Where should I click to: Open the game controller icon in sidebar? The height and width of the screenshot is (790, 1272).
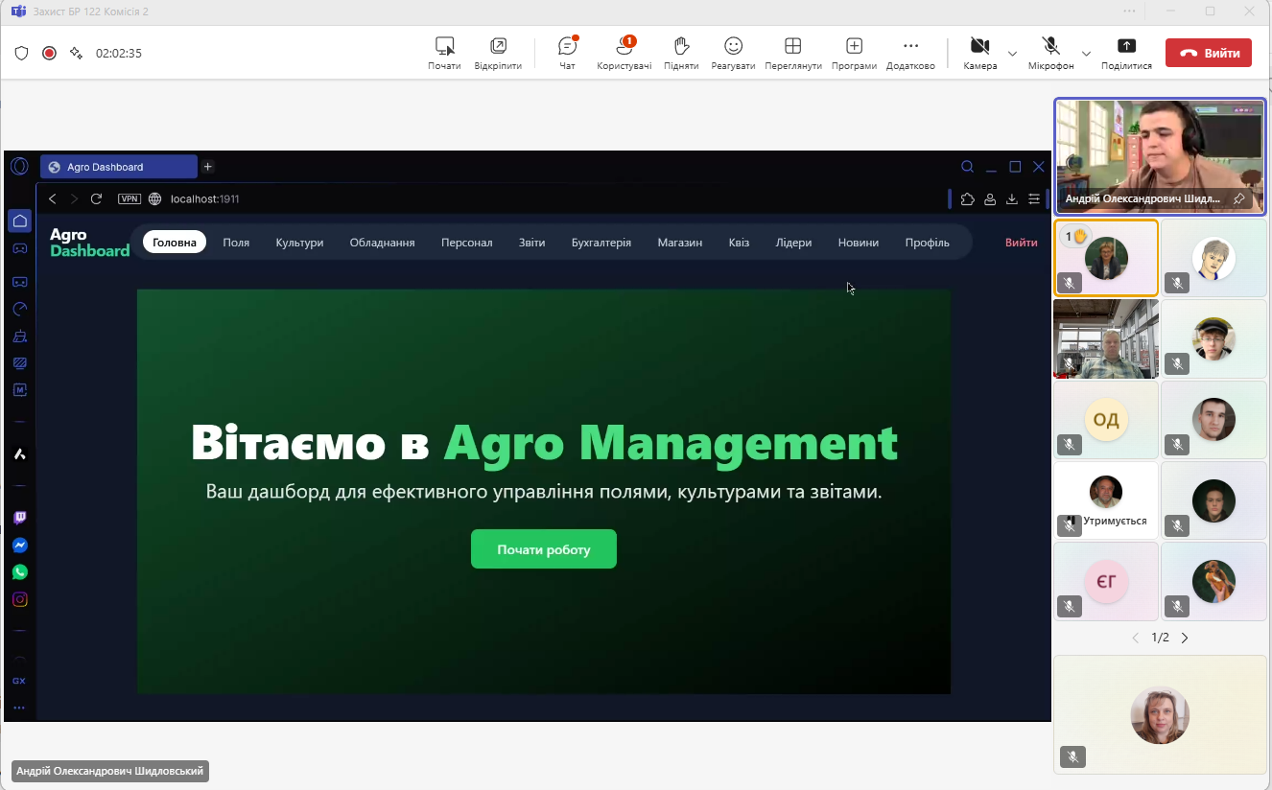pos(19,248)
